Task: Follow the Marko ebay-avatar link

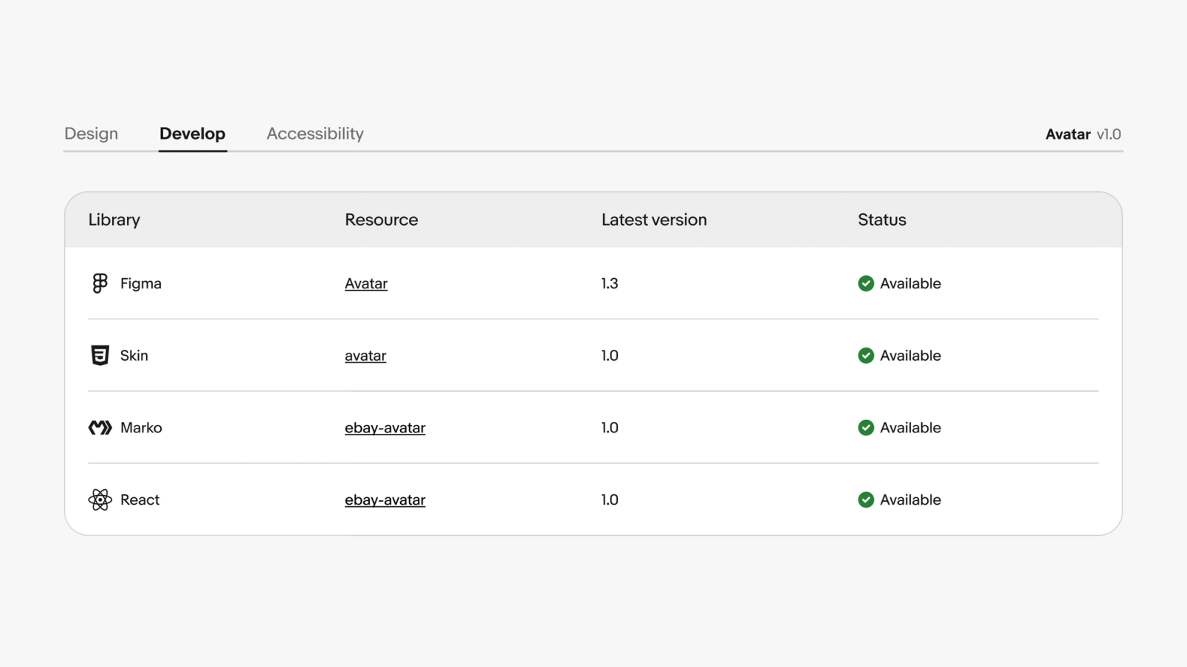Action: coord(385,428)
